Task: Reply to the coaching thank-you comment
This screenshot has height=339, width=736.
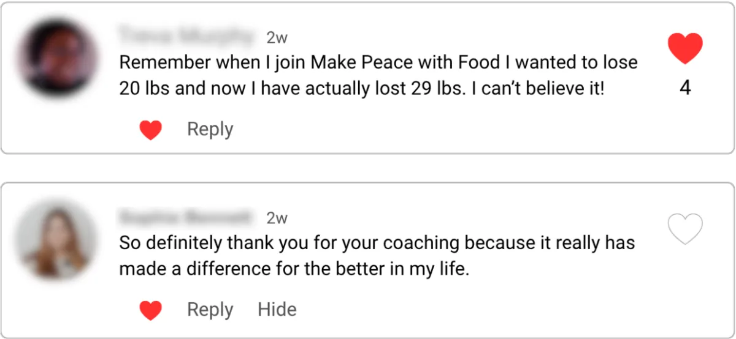Action: (x=210, y=310)
